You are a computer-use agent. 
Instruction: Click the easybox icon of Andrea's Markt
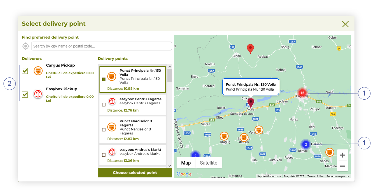(x=112, y=152)
